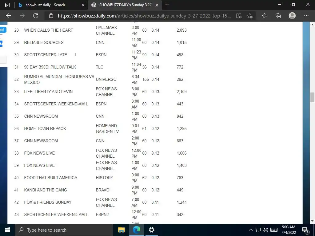
Task: Open the Favorites list
Action: [x=265, y=16]
